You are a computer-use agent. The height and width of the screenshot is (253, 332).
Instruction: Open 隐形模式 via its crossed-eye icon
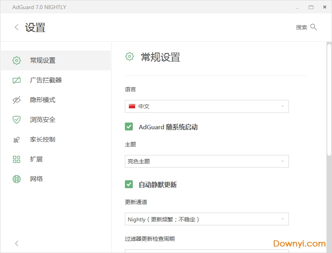click(16, 100)
